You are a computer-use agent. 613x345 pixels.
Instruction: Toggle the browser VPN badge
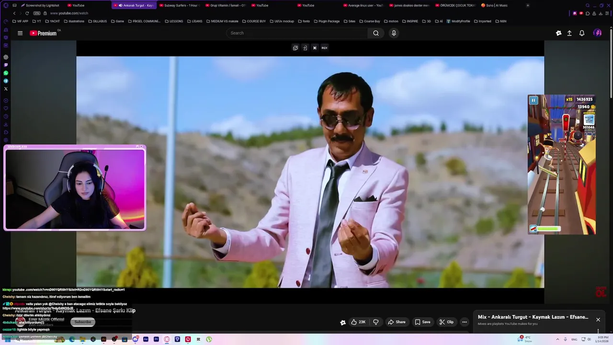37,13
